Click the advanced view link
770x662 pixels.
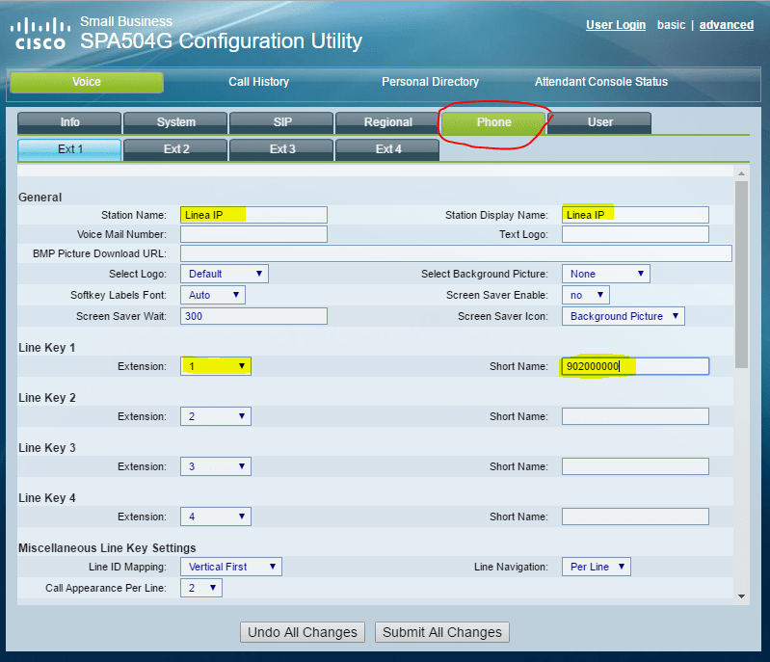[727, 25]
